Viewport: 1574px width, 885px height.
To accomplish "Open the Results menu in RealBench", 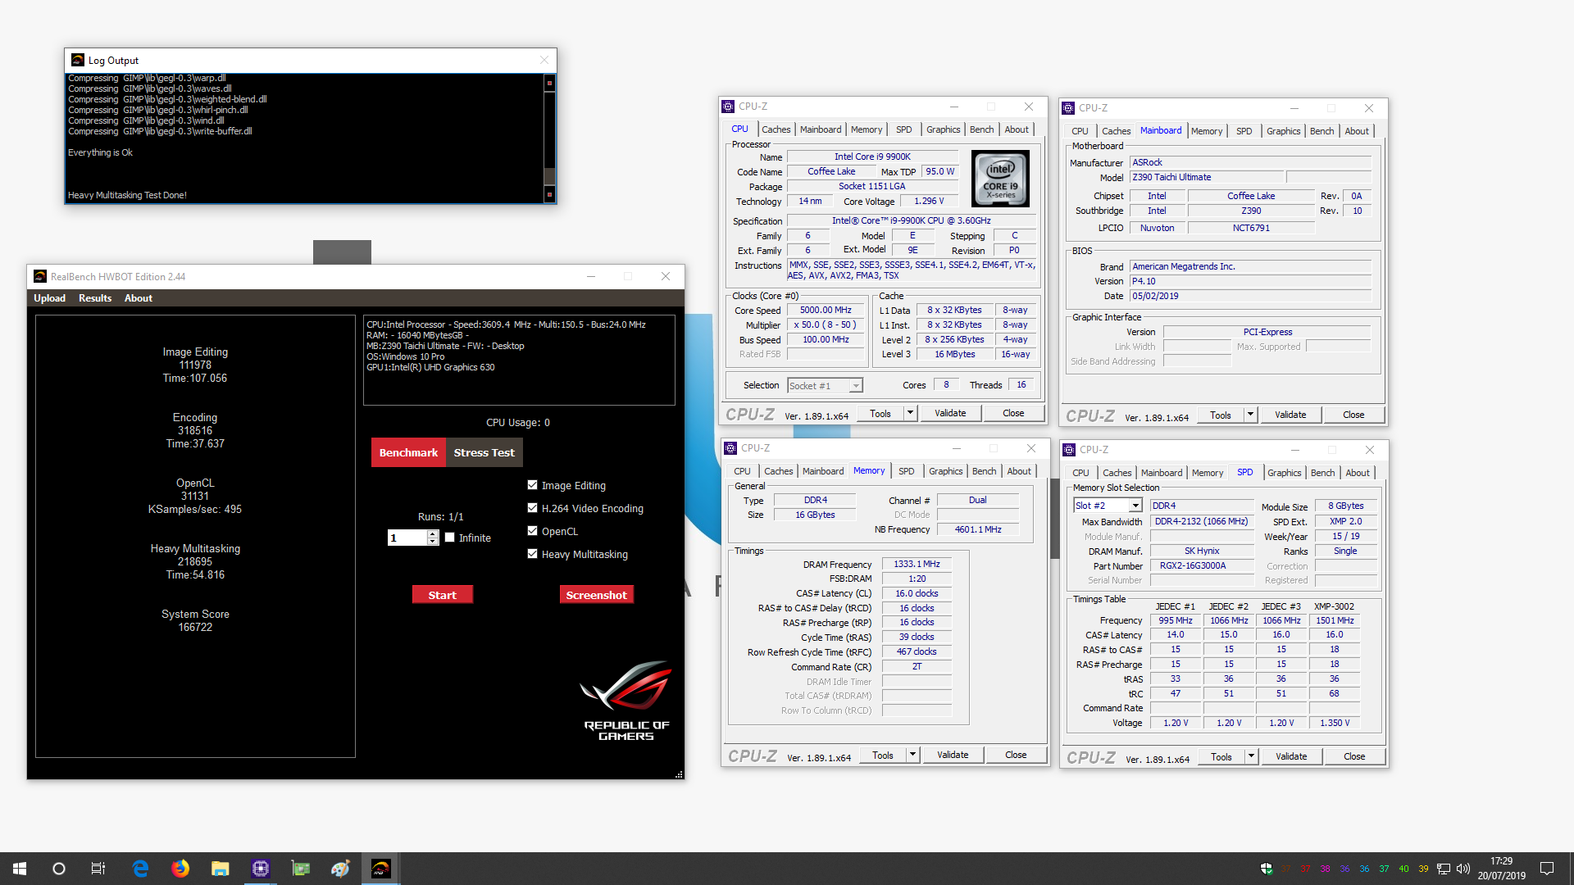I will [x=95, y=298].
